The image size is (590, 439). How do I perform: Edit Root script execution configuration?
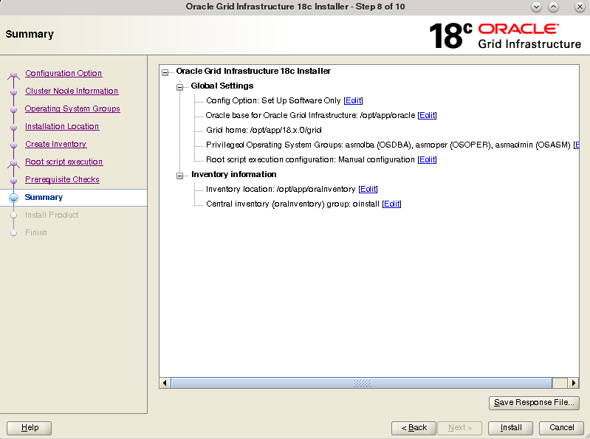[427, 160]
